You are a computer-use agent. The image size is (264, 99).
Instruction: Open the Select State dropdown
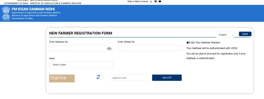click(x=81, y=65)
